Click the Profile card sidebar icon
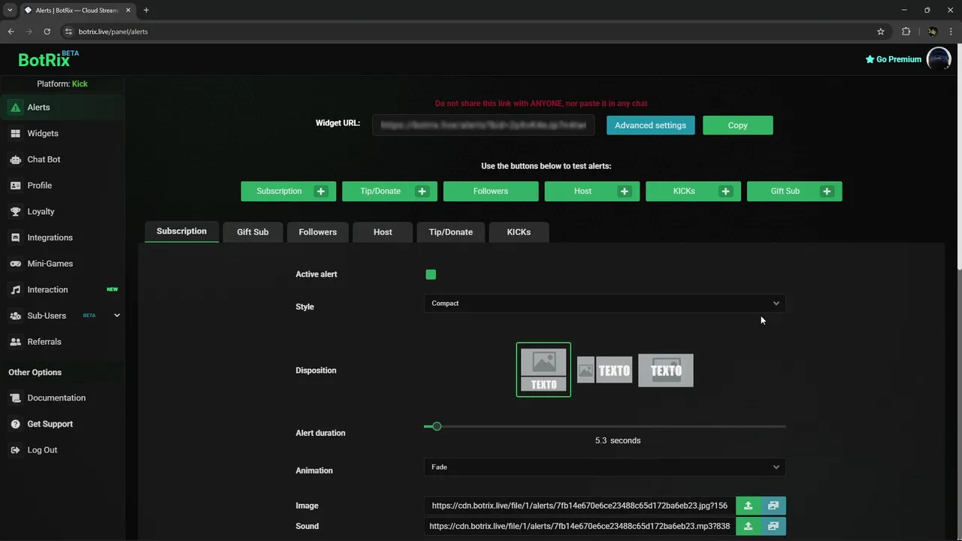The height and width of the screenshot is (541, 962). (15, 186)
